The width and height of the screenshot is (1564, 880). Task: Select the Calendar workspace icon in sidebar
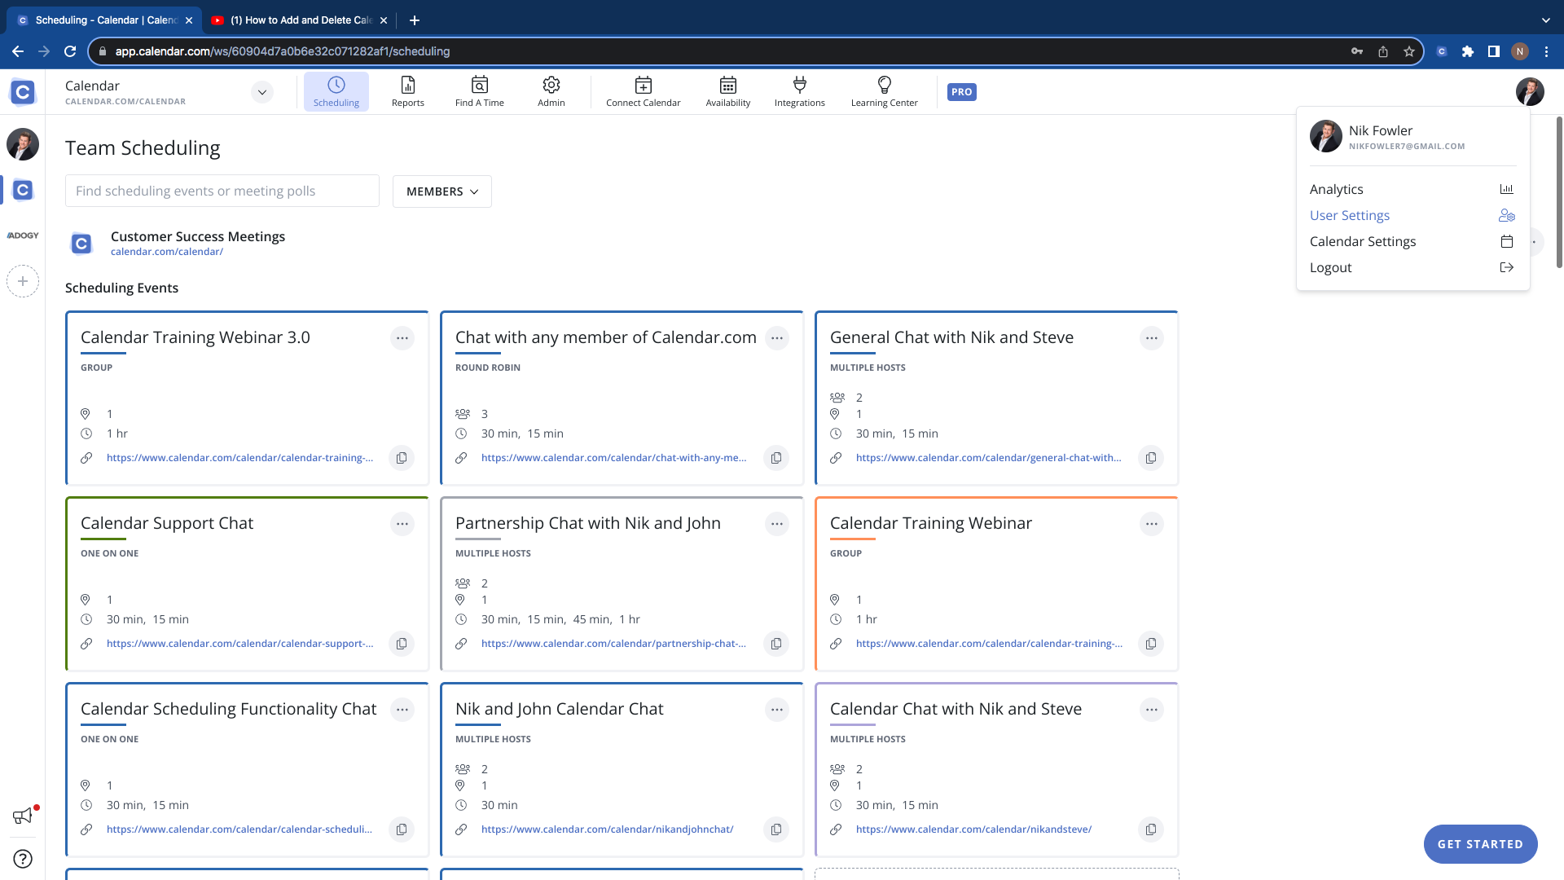click(23, 190)
